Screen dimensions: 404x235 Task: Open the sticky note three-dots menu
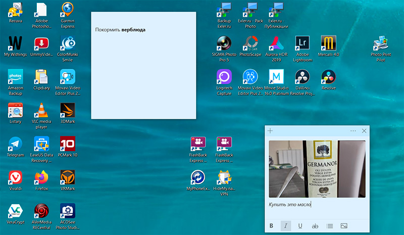353,131
